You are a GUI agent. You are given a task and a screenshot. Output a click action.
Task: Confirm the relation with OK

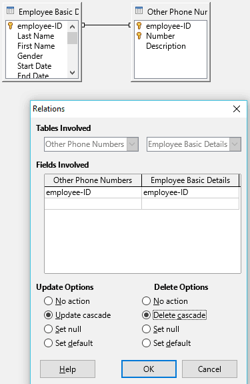[149, 369]
